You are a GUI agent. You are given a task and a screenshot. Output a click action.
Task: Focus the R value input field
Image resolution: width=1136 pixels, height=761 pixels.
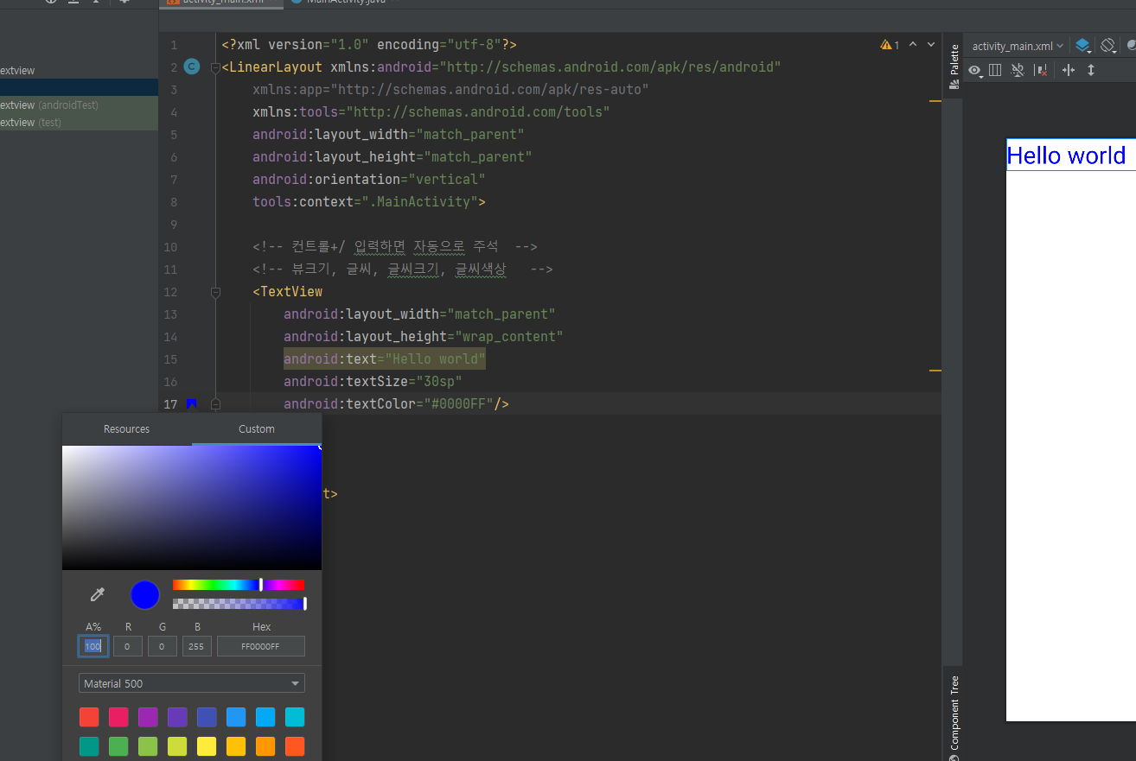[x=128, y=646]
